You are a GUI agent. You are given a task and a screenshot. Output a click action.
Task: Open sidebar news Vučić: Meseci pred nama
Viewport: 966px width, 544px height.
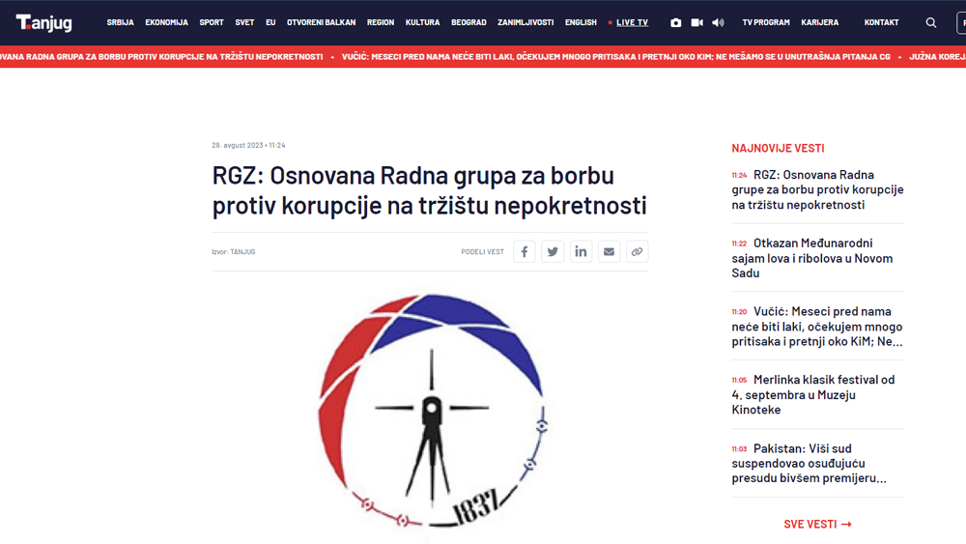tap(817, 327)
